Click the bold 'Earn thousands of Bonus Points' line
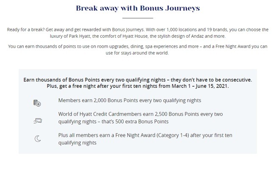The width and height of the screenshot is (274, 170). pyautogui.click(x=138, y=80)
